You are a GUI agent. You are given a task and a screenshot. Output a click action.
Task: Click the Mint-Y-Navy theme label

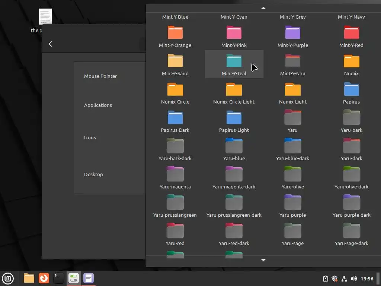(x=351, y=17)
